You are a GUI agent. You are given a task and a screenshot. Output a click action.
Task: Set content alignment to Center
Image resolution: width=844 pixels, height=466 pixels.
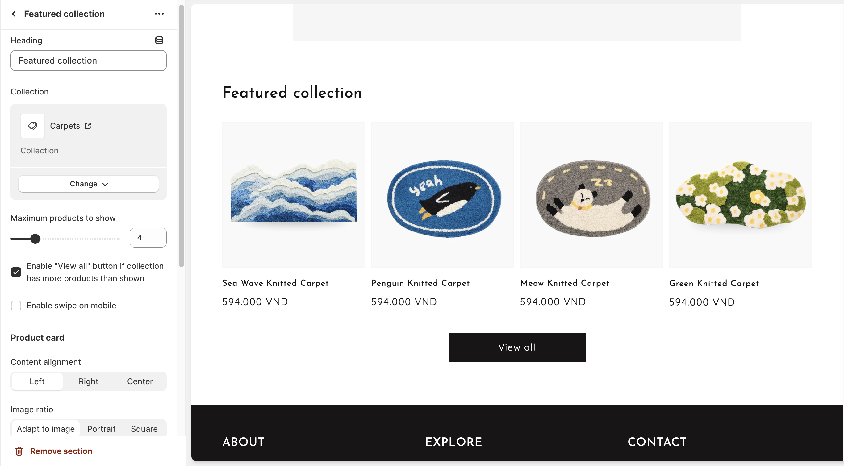[140, 381]
